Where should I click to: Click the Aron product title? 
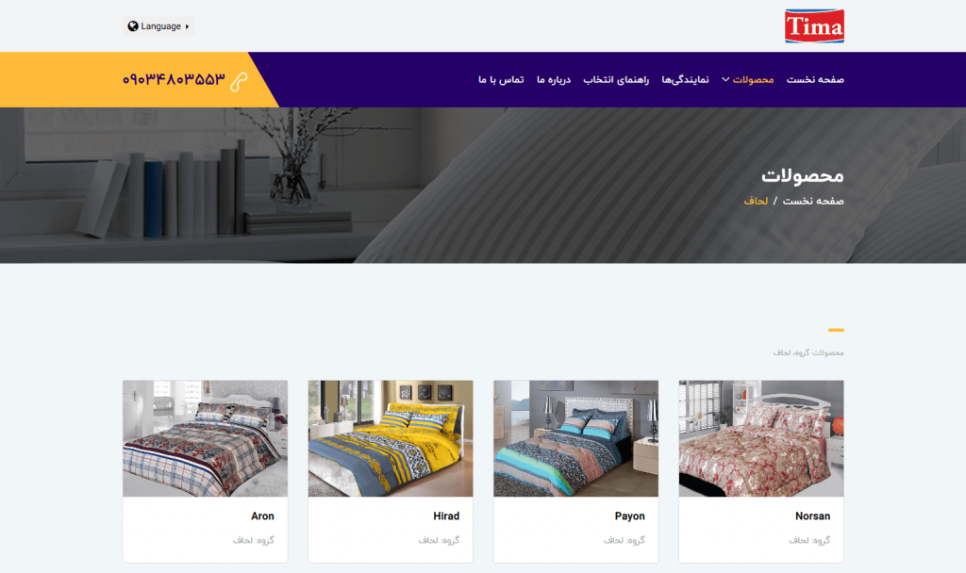coord(262,516)
